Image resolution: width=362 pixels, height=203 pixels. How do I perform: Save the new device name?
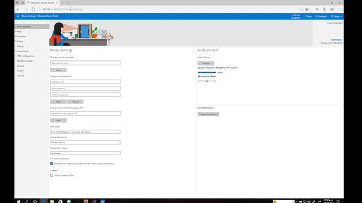coord(58,70)
